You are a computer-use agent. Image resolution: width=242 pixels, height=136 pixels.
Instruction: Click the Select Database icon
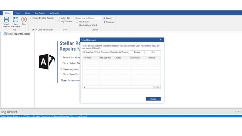point(6,20)
